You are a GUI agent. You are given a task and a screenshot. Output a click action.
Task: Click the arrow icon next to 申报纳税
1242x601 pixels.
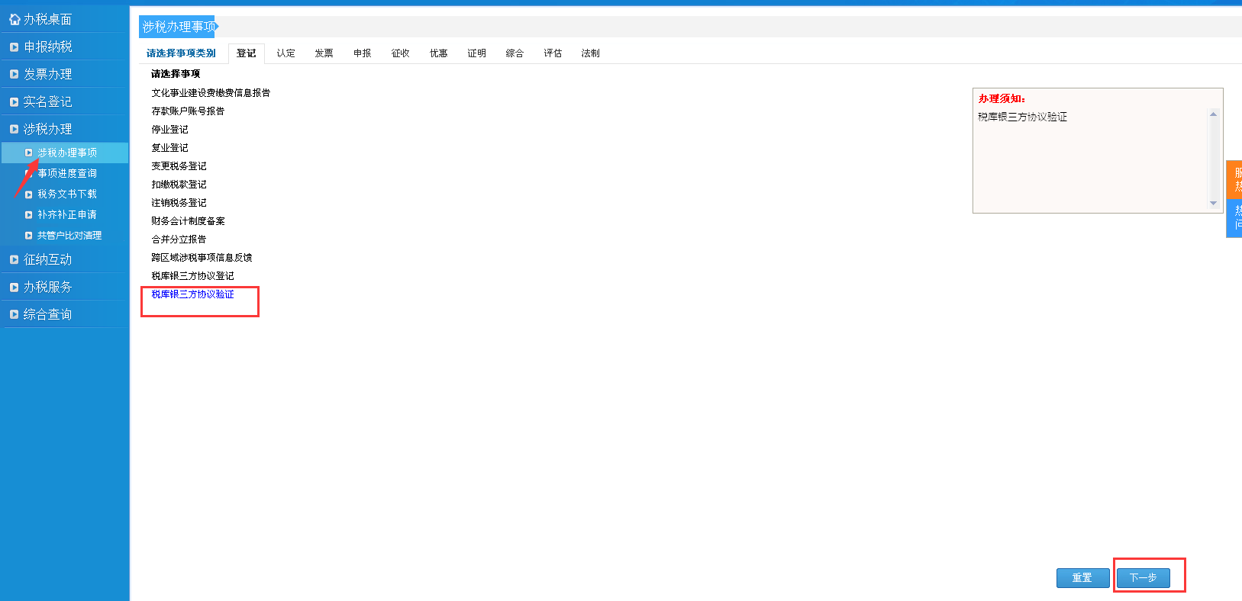[14, 47]
